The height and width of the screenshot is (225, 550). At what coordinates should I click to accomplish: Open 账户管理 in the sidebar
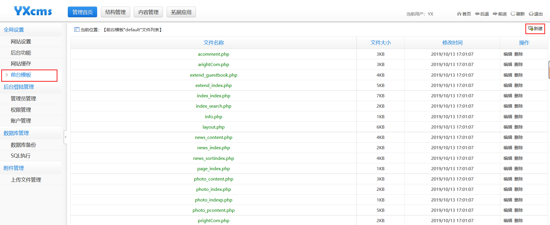tap(21, 121)
